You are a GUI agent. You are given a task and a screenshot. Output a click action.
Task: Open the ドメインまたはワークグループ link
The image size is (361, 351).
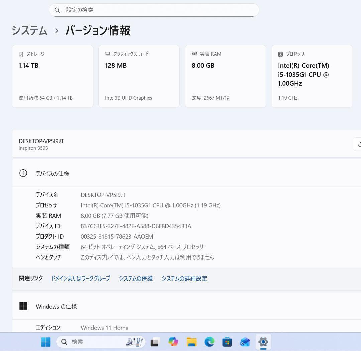[81, 278]
